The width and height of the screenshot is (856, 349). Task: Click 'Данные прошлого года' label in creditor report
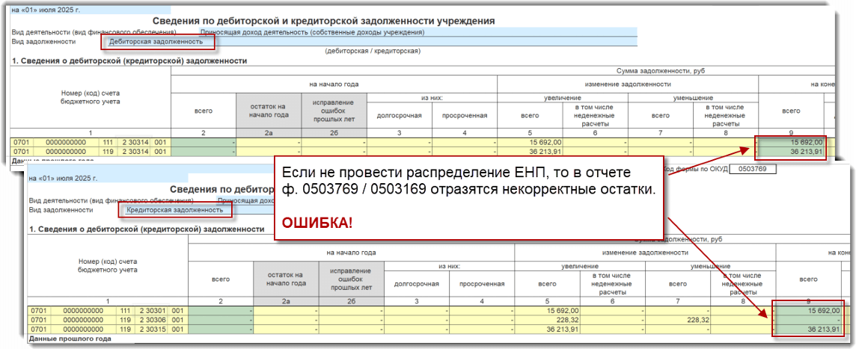pyautogui.click(x=70, y=339)
